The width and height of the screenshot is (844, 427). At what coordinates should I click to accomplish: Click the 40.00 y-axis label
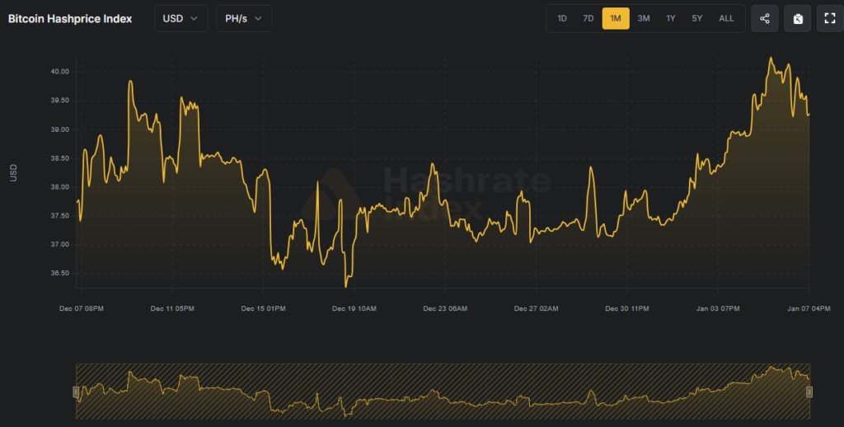click(x=59, y=72)
